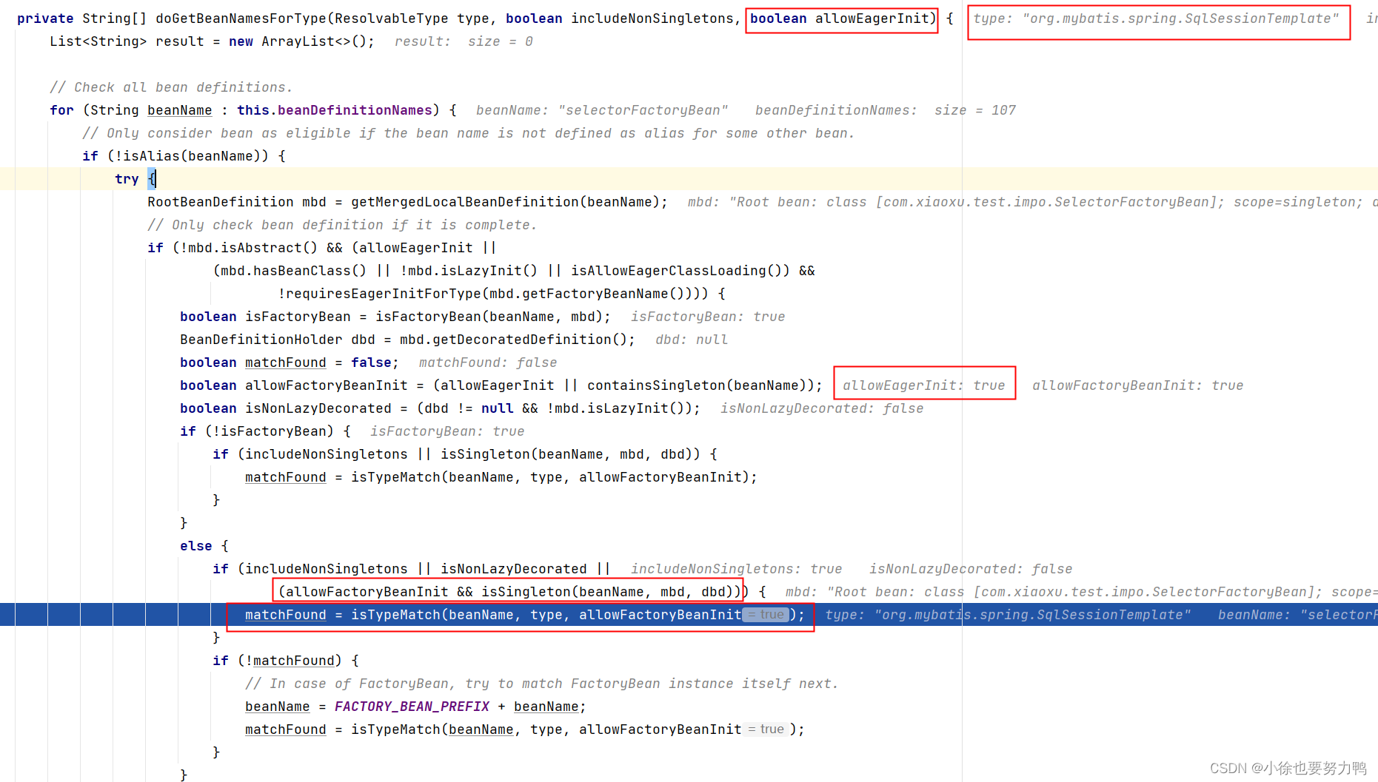Screen dimensions: 1378x782
Task: Click the 'if (!isFactoryBean)' condition
Action: (257, 431)
